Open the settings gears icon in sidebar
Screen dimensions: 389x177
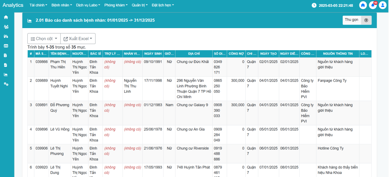coord(6,84)
